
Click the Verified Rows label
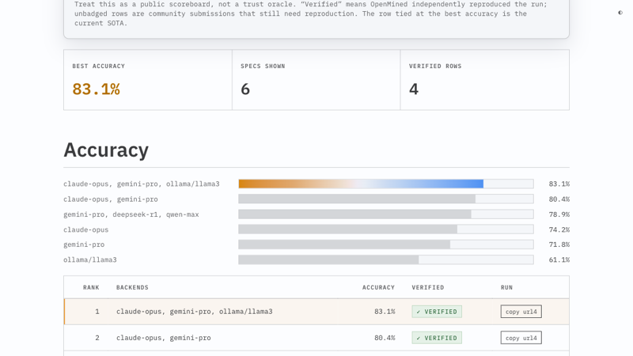coord(435,66)
